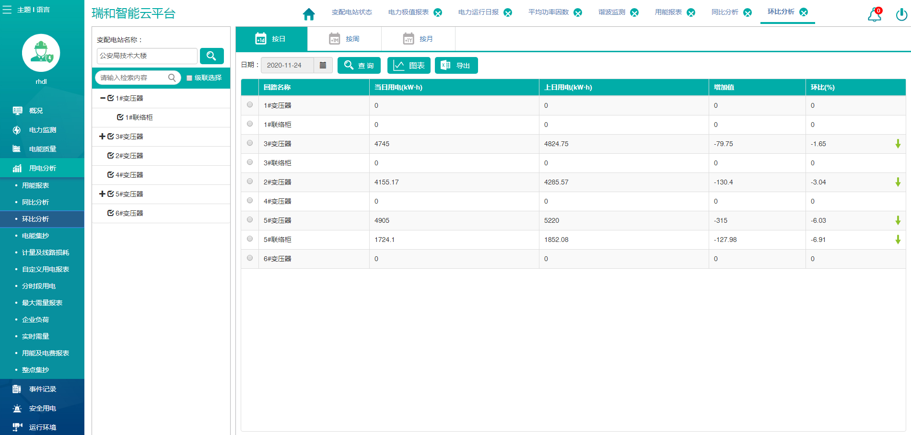Click the home icon in top bar
Viewport: 911px width, 435px height.
tap(309, 14)
